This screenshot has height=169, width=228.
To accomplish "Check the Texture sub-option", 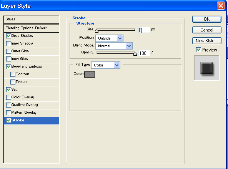I will 13,82.
